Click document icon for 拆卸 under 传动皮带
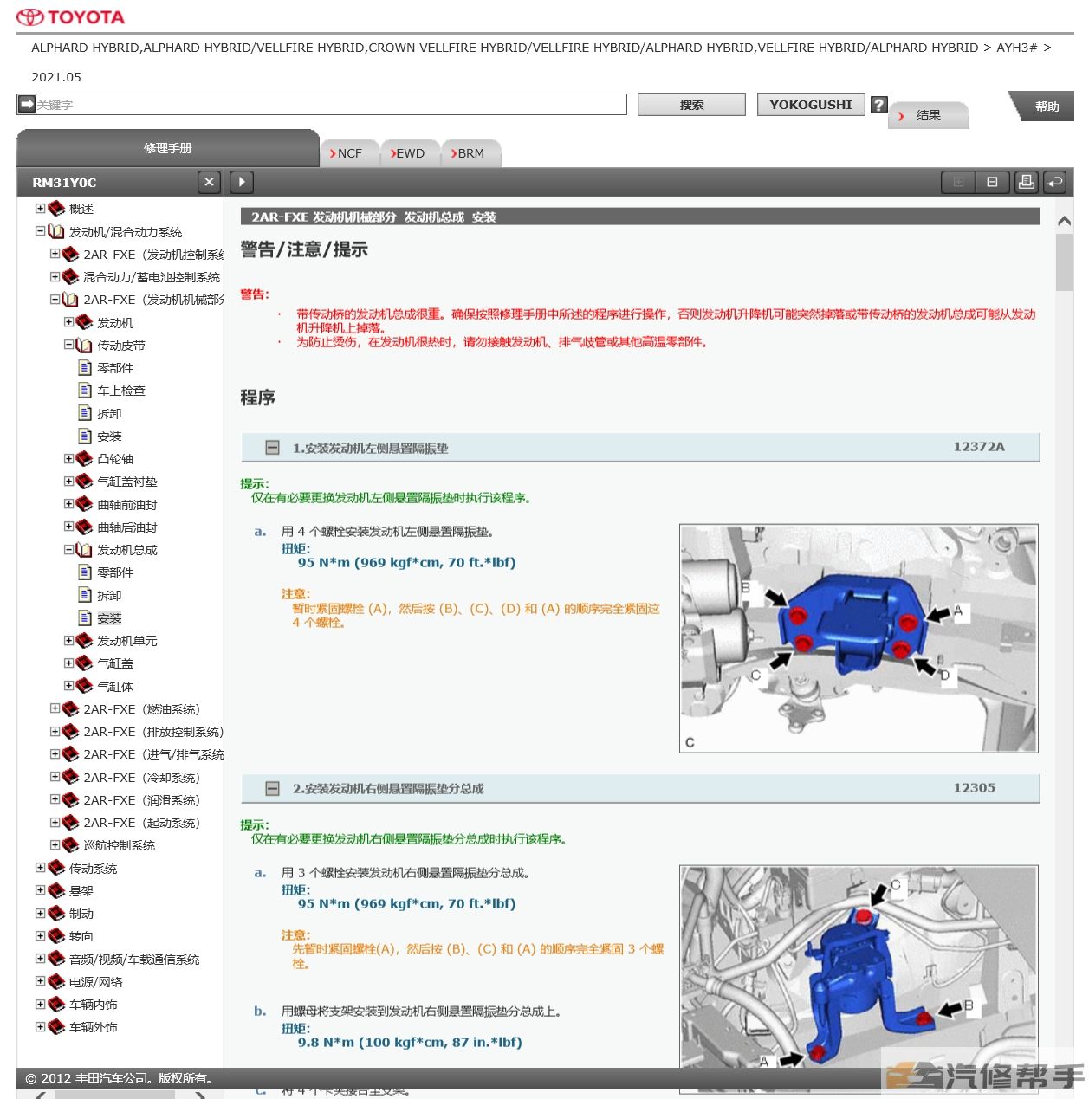 pyautogui.click(x=85, y=413)
